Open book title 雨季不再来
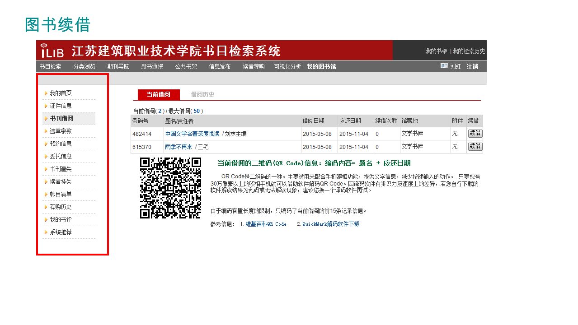578x325 pixels. click(x=179, y=147)
